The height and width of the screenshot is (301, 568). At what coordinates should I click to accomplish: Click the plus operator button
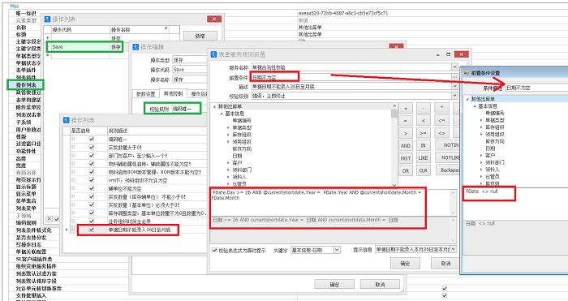[406, 108]
